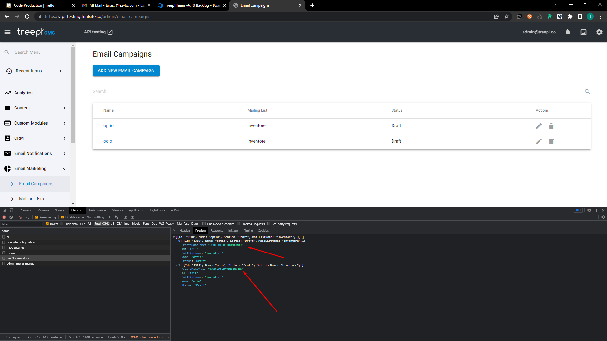Bookmark the page with star icon
Viewport: 607px width, 341px height.
click(507, 17)
